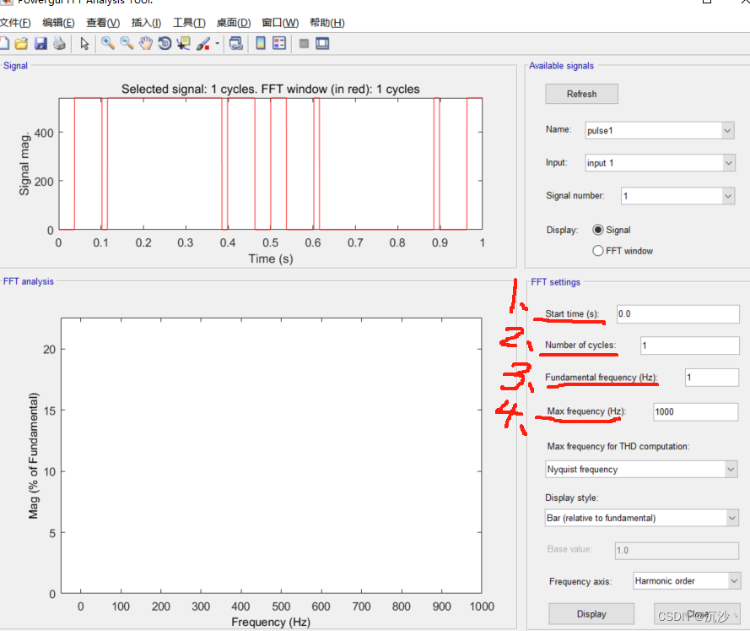The width and height of the screenshot is (750, 631).
Task: Open the Signal number dropdown
Action: [677, 196]
